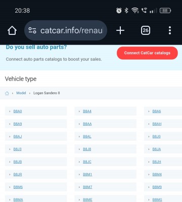The image size is (182, 202).
Task: Open the site settings icon in address bar
Action: point(32,30)
